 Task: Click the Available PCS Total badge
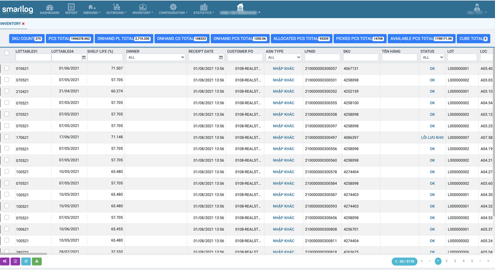(422, 39)
